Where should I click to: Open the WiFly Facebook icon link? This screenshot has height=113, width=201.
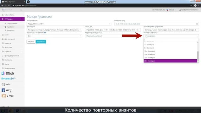3,90
